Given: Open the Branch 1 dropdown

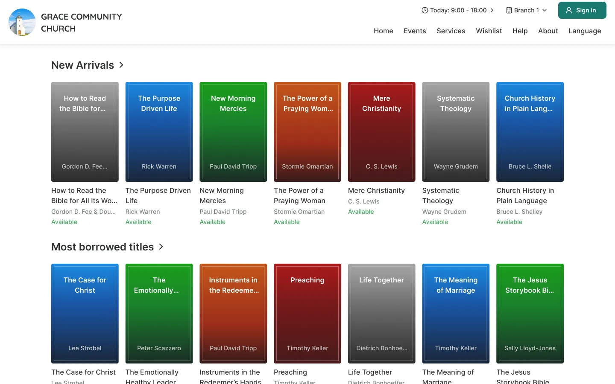Looking at the screenshot, I should point(527,10).
